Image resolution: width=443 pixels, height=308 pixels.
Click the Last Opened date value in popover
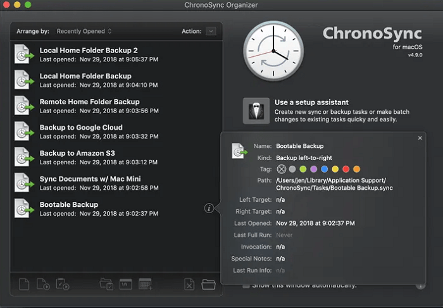315,223
